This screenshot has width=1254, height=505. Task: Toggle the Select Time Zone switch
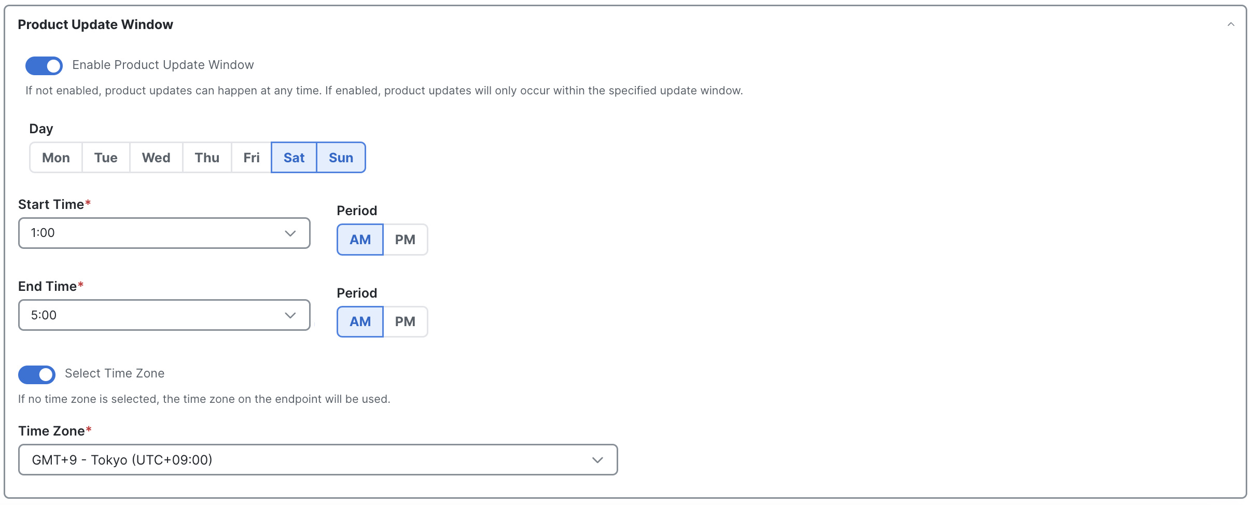pos(37,374)
